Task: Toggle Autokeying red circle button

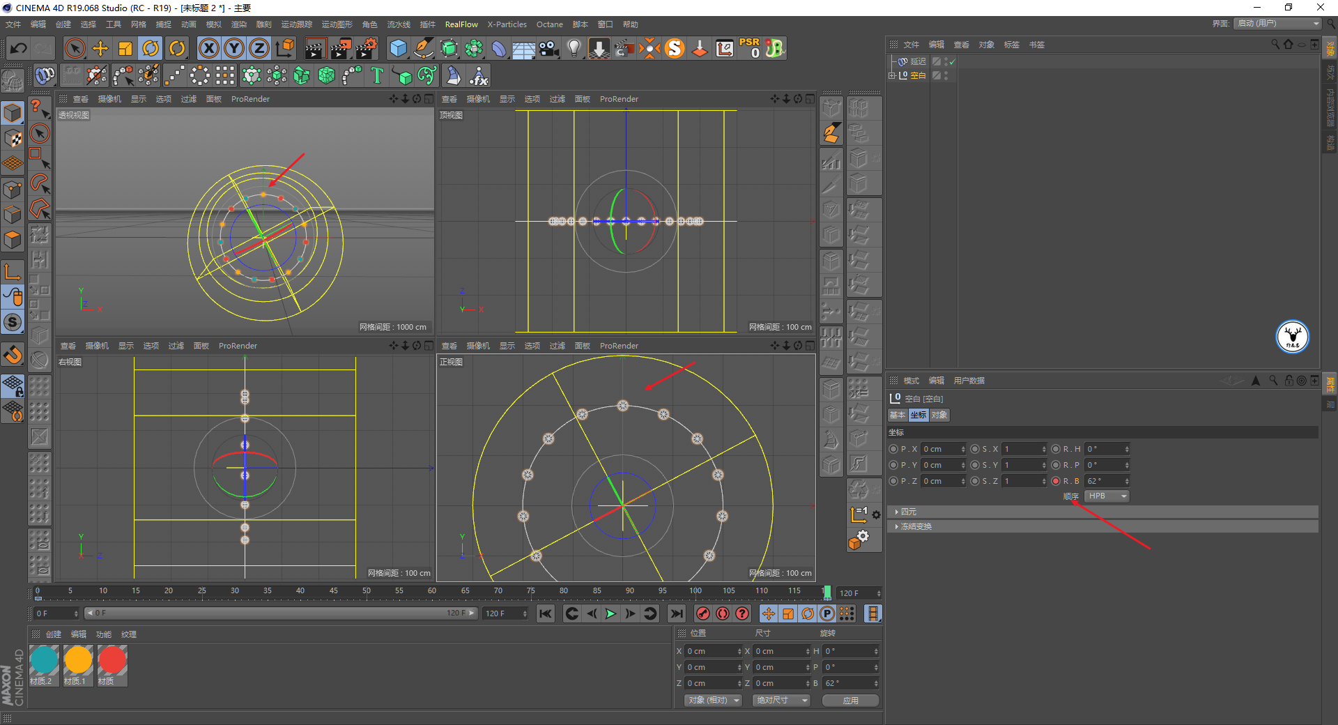Action: click(723, 613)
